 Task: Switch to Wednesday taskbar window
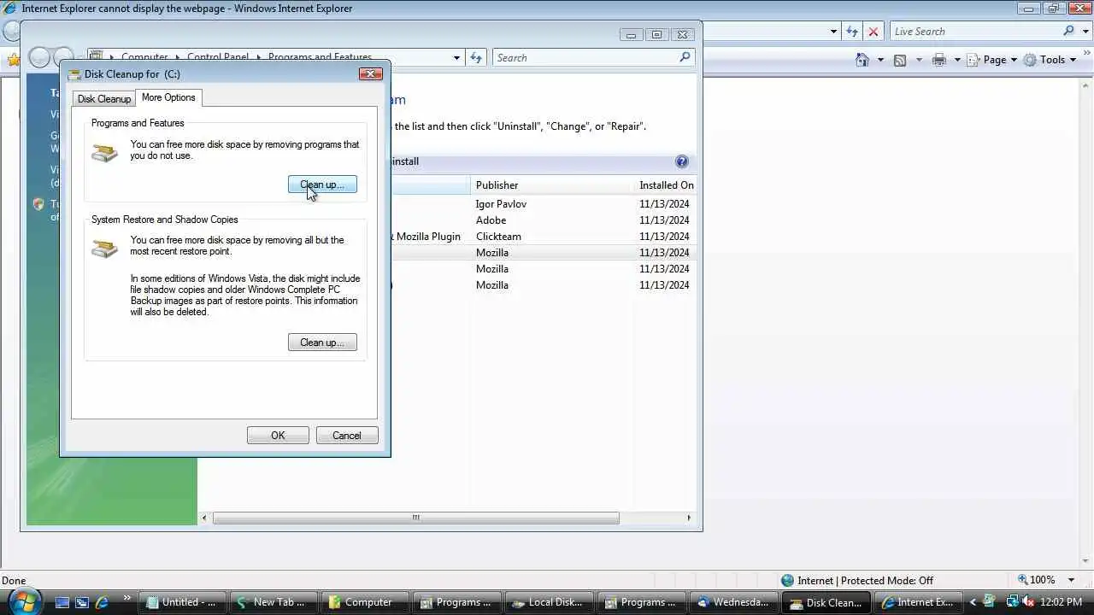(733, 602)
